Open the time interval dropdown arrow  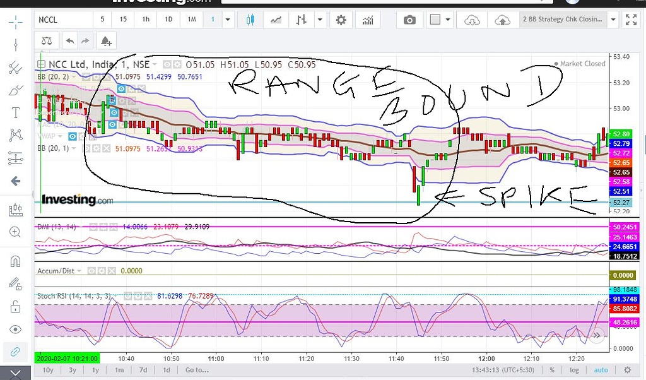coord(227,20)
